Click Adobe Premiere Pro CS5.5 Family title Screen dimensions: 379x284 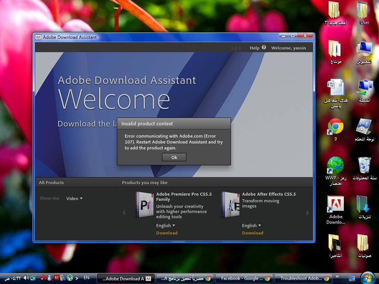tap(184, 197)
